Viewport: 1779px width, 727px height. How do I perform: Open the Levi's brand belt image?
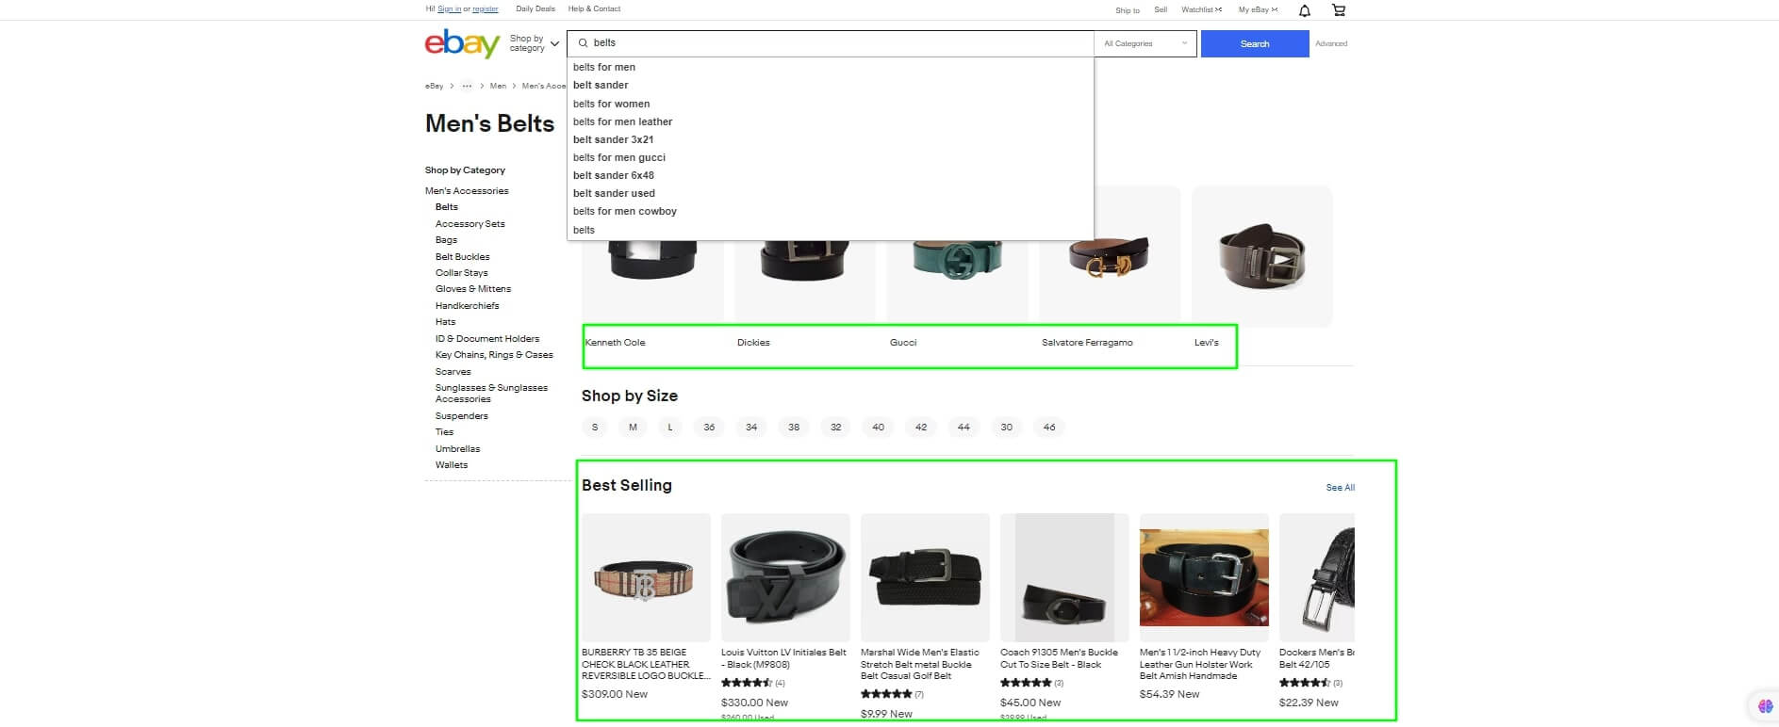pos(1262,257)
